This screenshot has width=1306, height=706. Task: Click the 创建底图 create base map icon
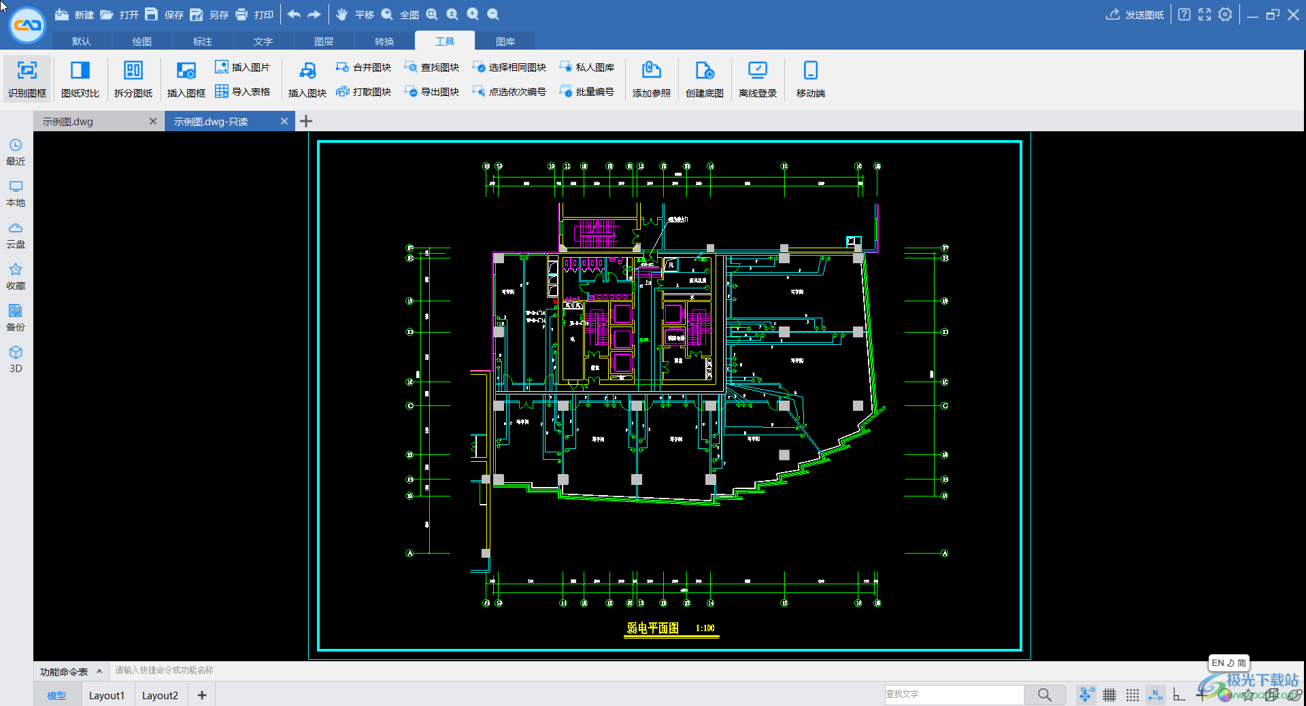coord(705,79)
